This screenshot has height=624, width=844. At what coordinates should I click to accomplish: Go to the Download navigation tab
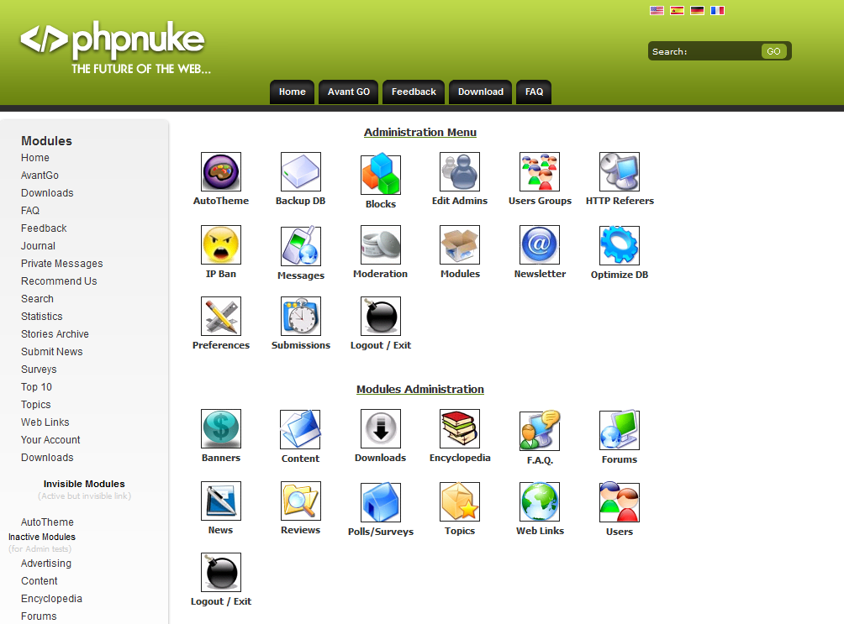point(480,92)
